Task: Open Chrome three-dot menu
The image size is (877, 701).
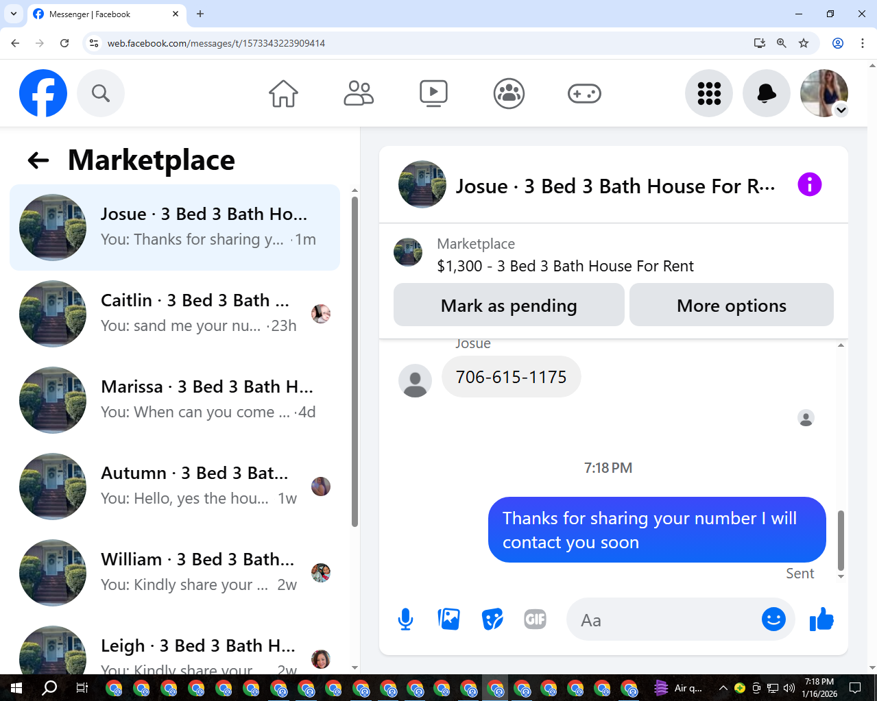Action: coord(863,43)
